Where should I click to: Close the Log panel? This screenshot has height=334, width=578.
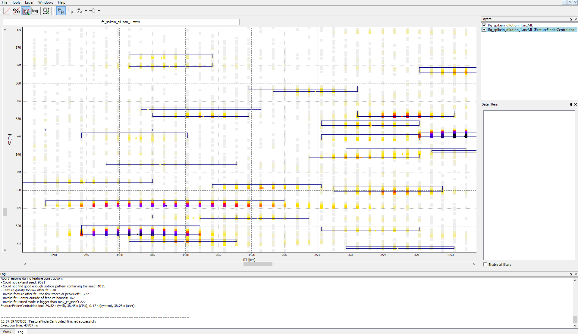[575, 274]
